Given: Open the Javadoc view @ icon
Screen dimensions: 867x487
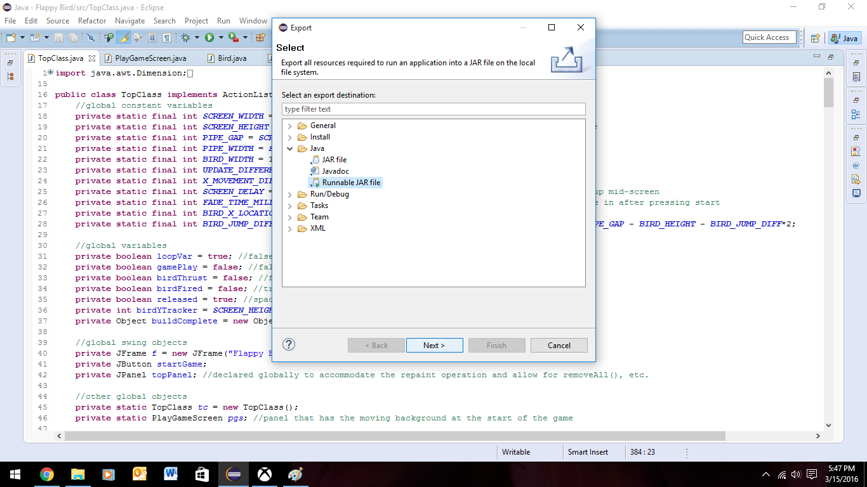Looking at the screenshot, I should coord(856,166).
